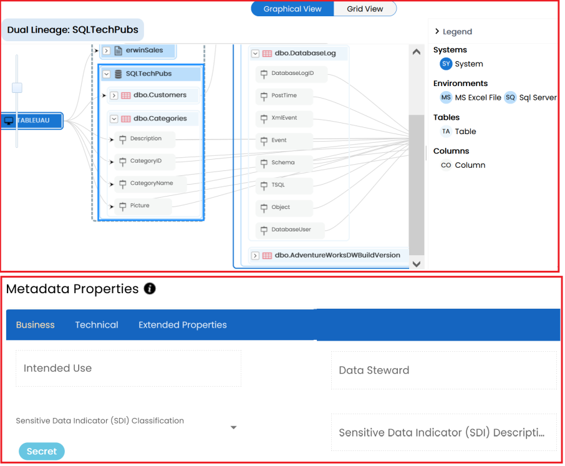Select the DatabaseUser column label

(291, 230)
